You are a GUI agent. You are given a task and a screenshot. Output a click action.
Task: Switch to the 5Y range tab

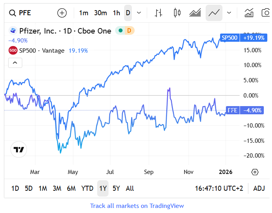tap(116, 188)
